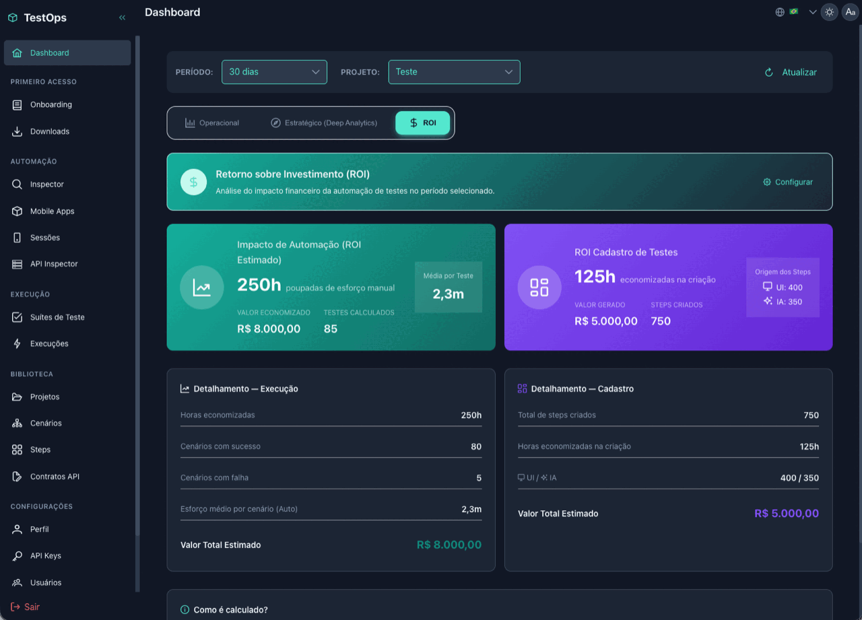Click the purple R$ 5.000,00 total value
The image size is (862, 620).
787,513
